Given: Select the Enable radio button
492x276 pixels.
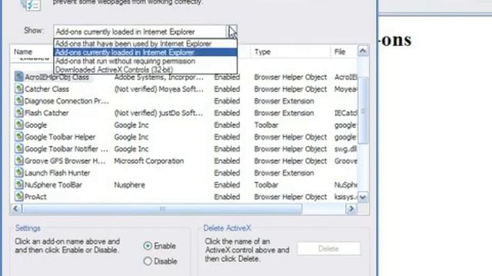Looking at the screenshot, I should pyautogui.click(x=148, y=246).
